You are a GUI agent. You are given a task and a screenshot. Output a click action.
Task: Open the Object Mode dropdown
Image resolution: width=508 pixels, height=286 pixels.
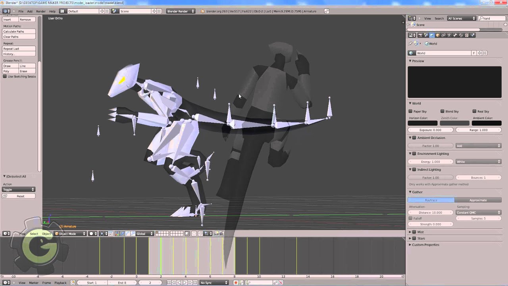(x=70, y=234)
